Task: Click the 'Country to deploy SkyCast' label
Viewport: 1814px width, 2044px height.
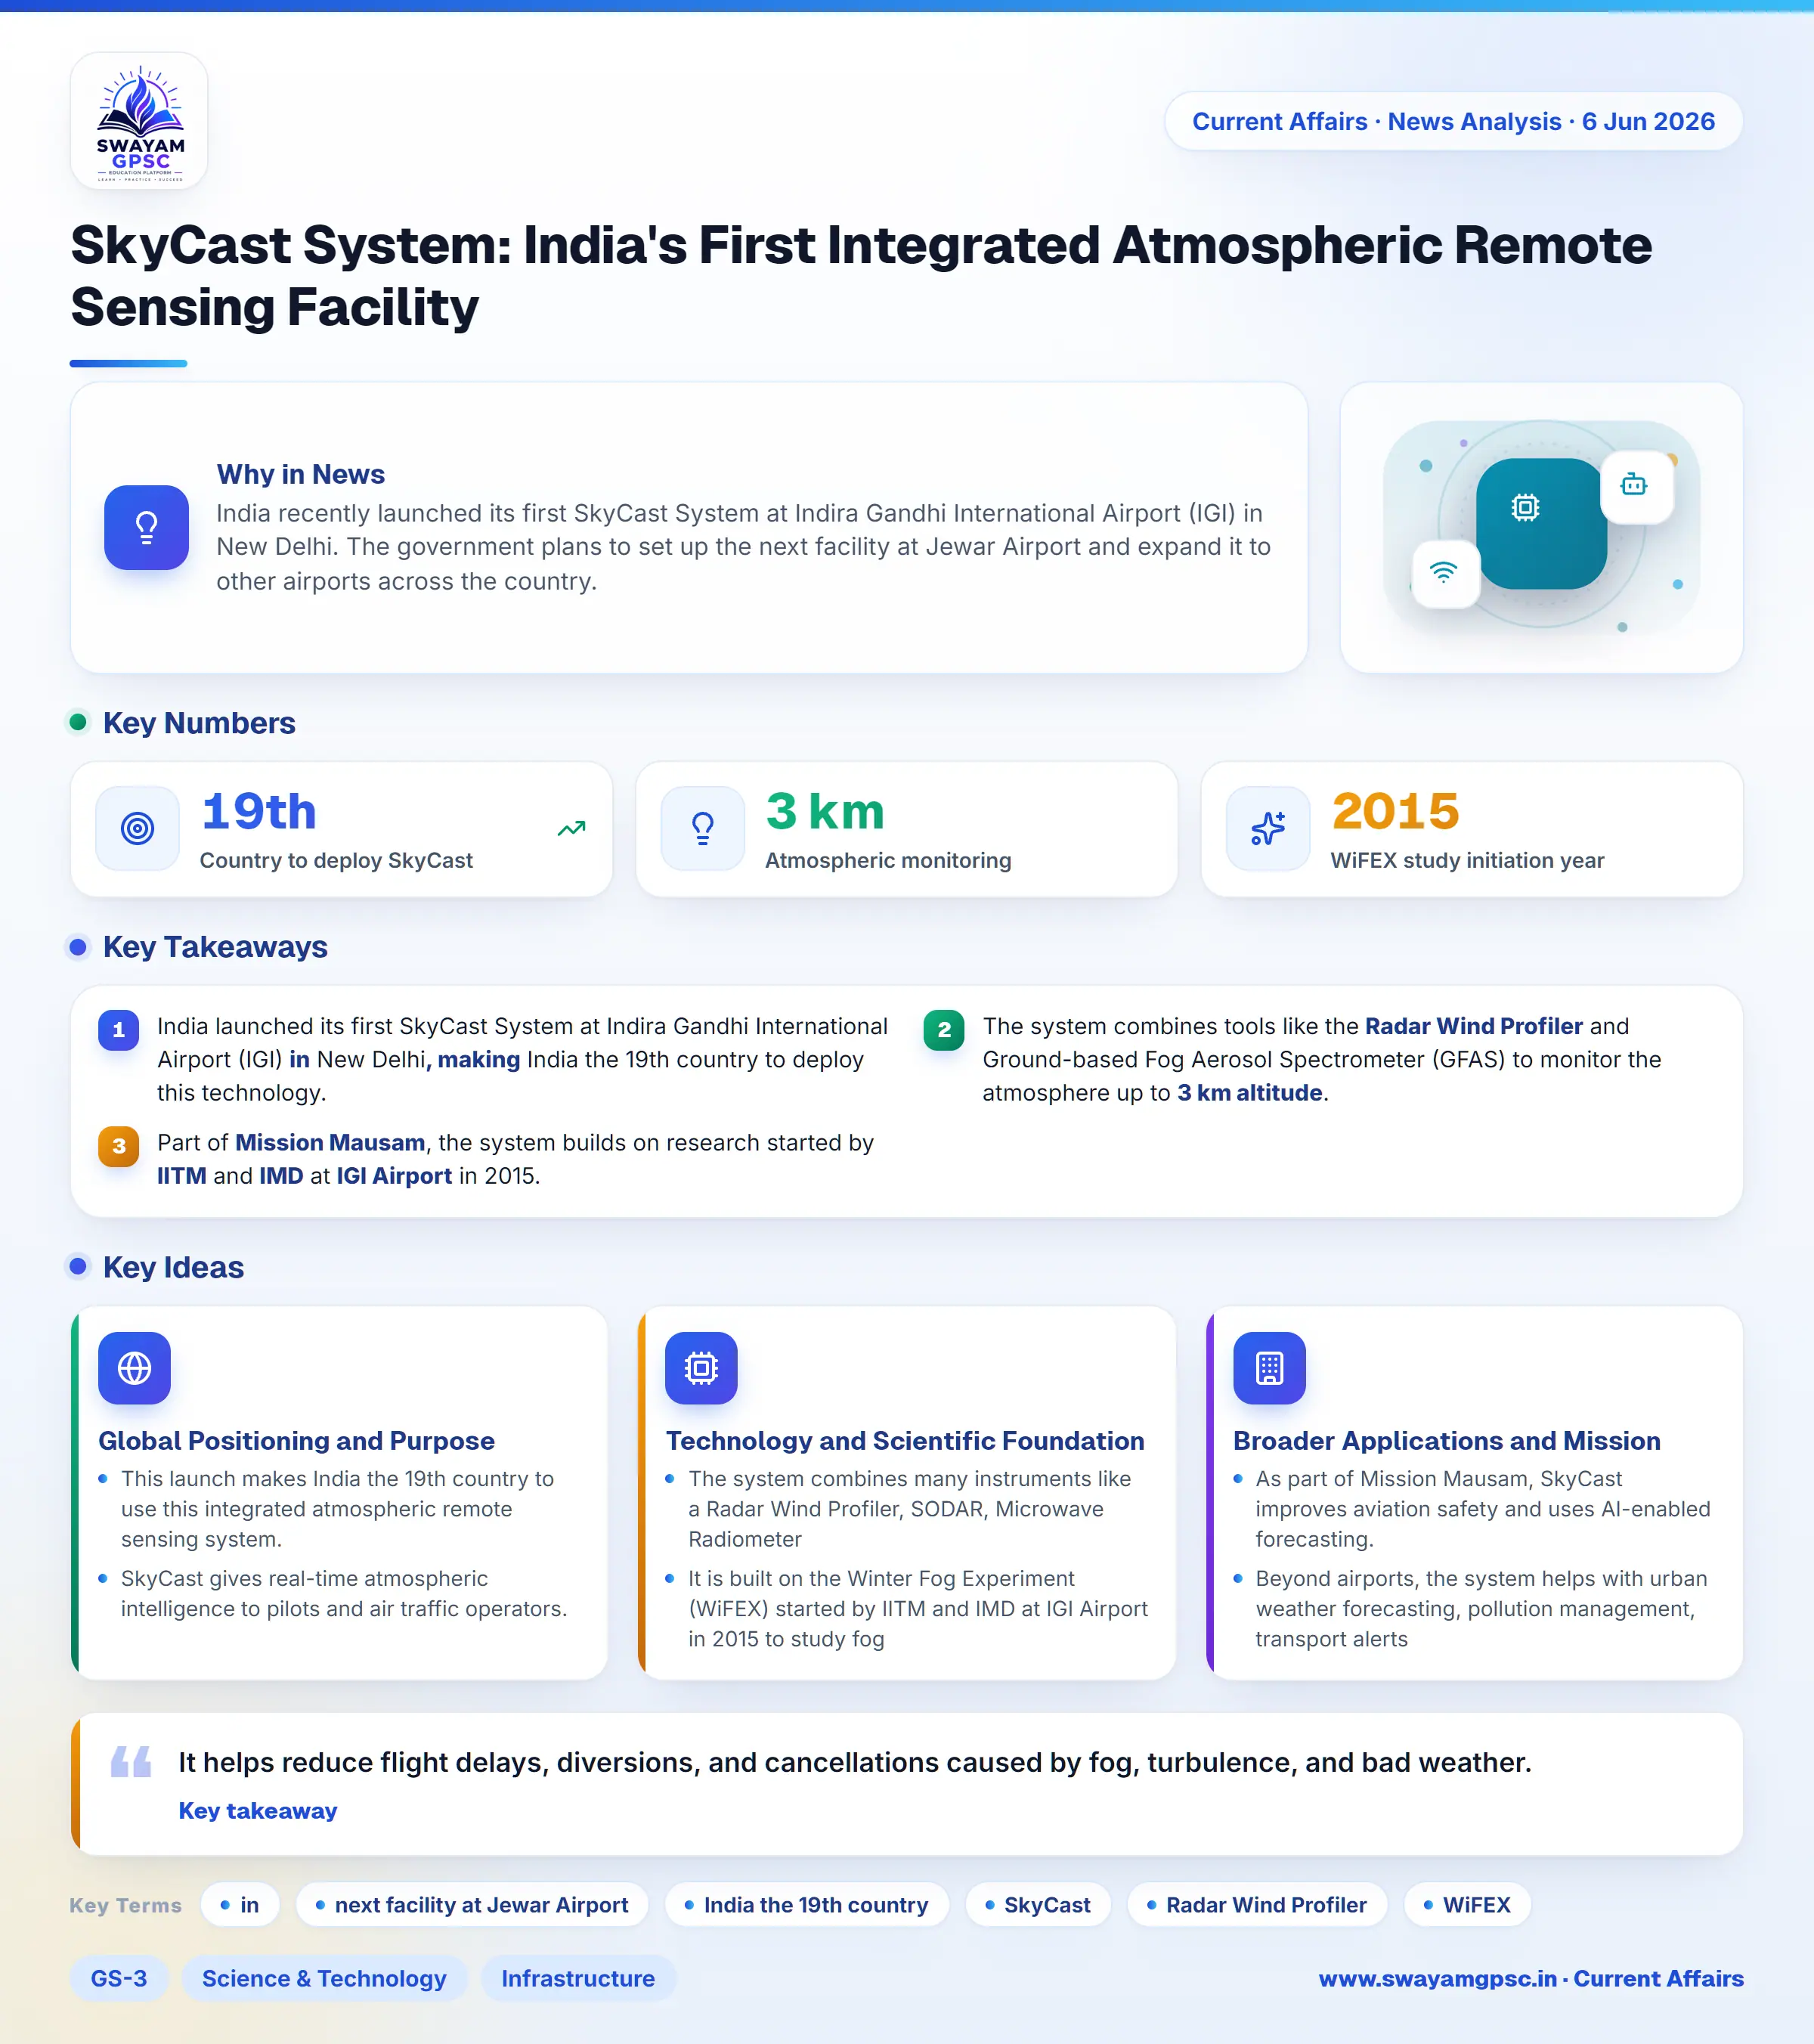Action: 336,860
